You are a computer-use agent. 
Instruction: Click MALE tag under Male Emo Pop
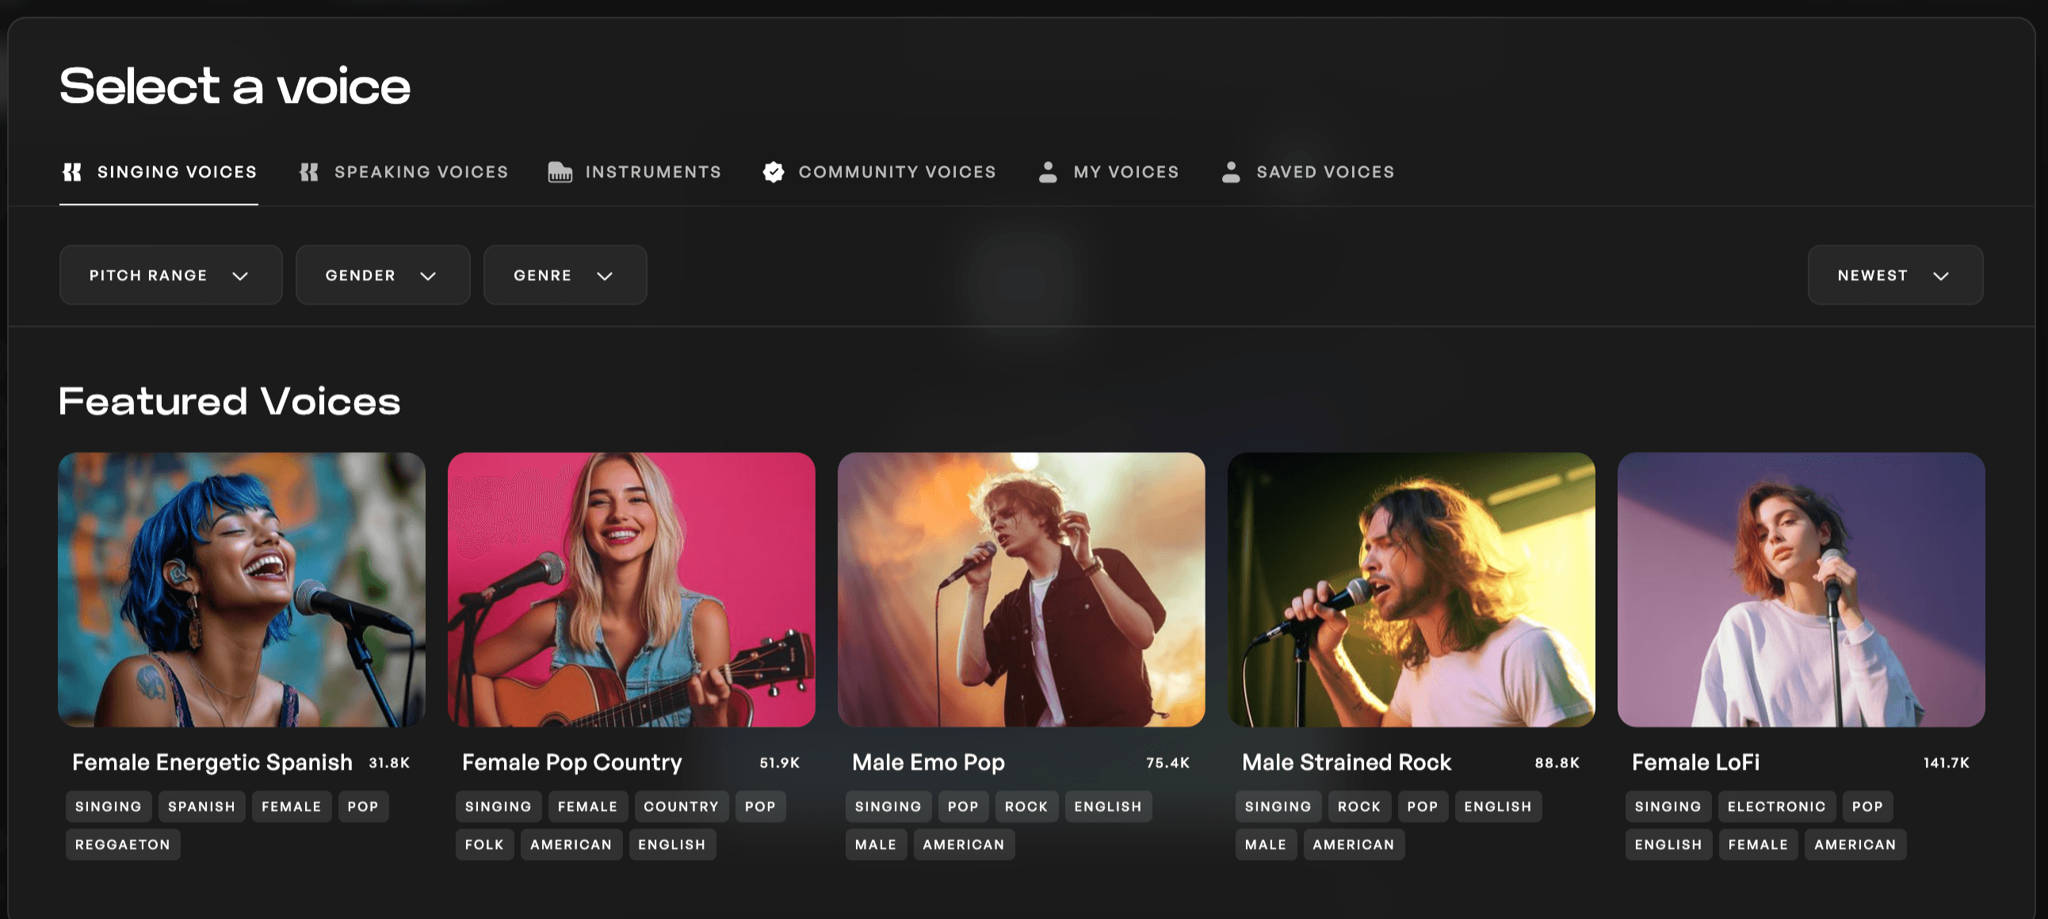click(x=876, y=845)
